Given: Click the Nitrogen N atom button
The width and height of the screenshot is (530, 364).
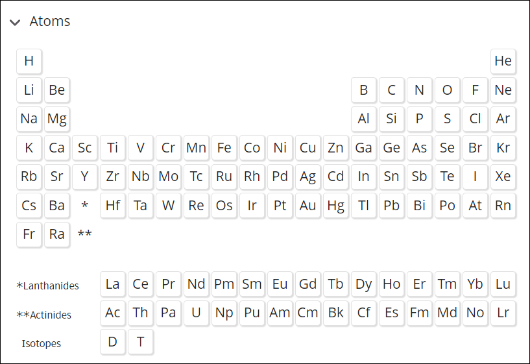Looking at the screenshot, I should pos(420,90).
